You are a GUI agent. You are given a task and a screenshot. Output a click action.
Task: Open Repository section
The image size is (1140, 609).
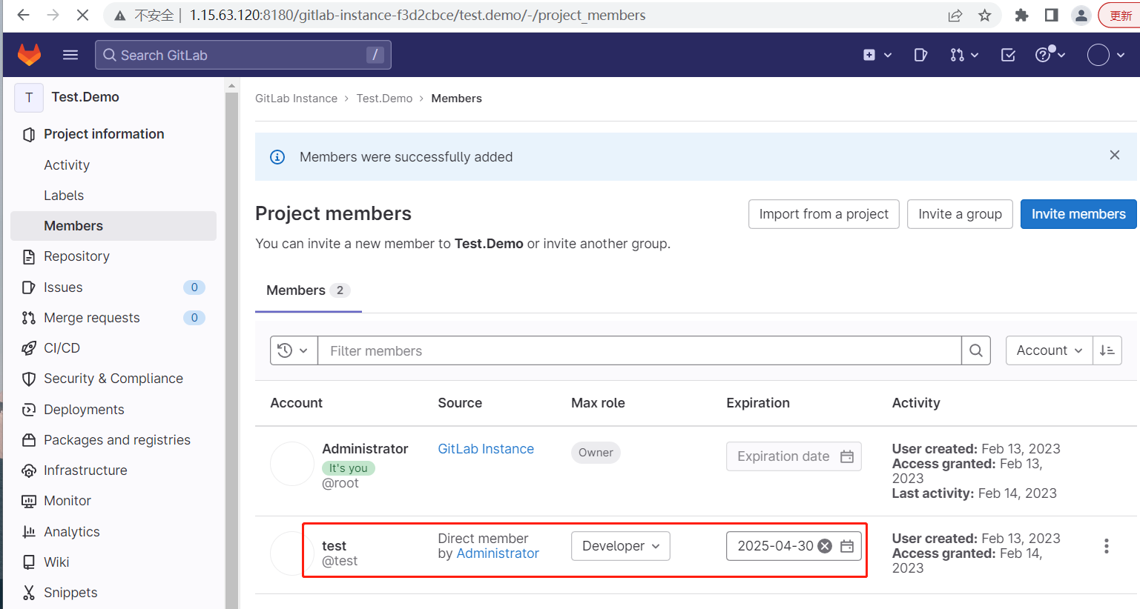click(x=76, y=256)
